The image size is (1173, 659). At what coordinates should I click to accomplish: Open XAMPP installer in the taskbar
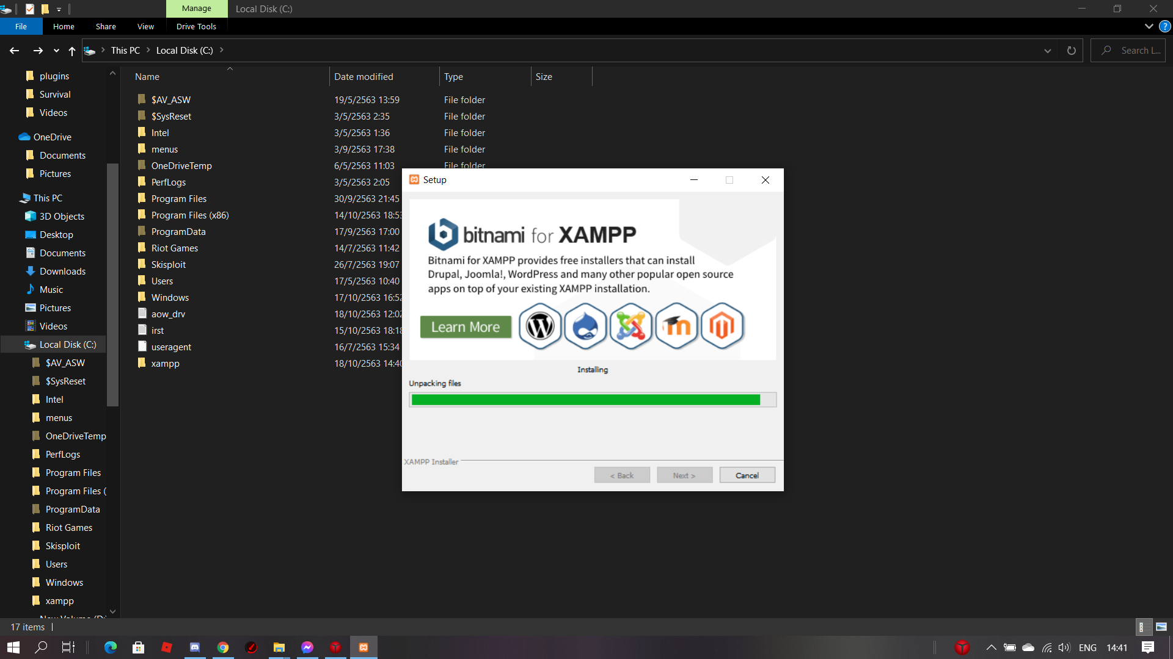[364, 647]
